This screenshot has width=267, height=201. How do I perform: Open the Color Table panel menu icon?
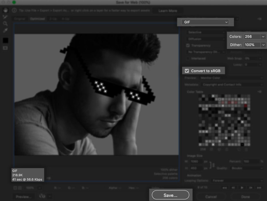pos(259,92)
